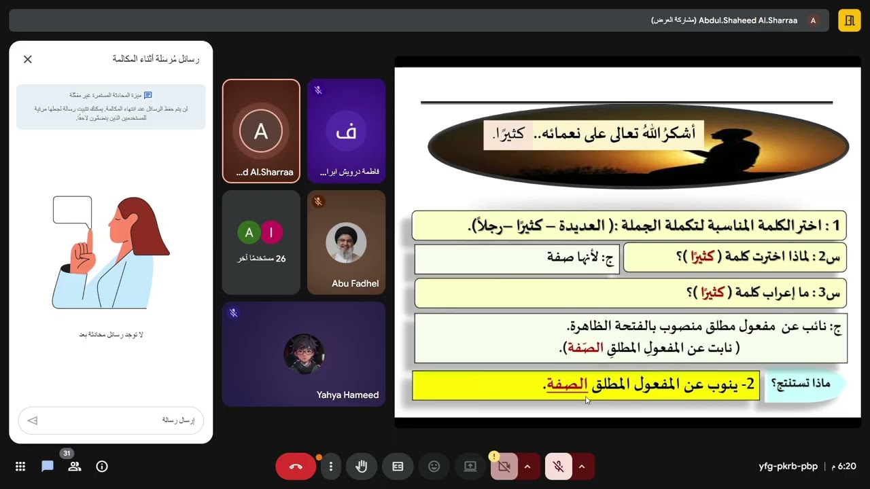870x489 pixels.
Task: Click the لا توجد رسائل محادثة بعد text
Action: (111, 335)
